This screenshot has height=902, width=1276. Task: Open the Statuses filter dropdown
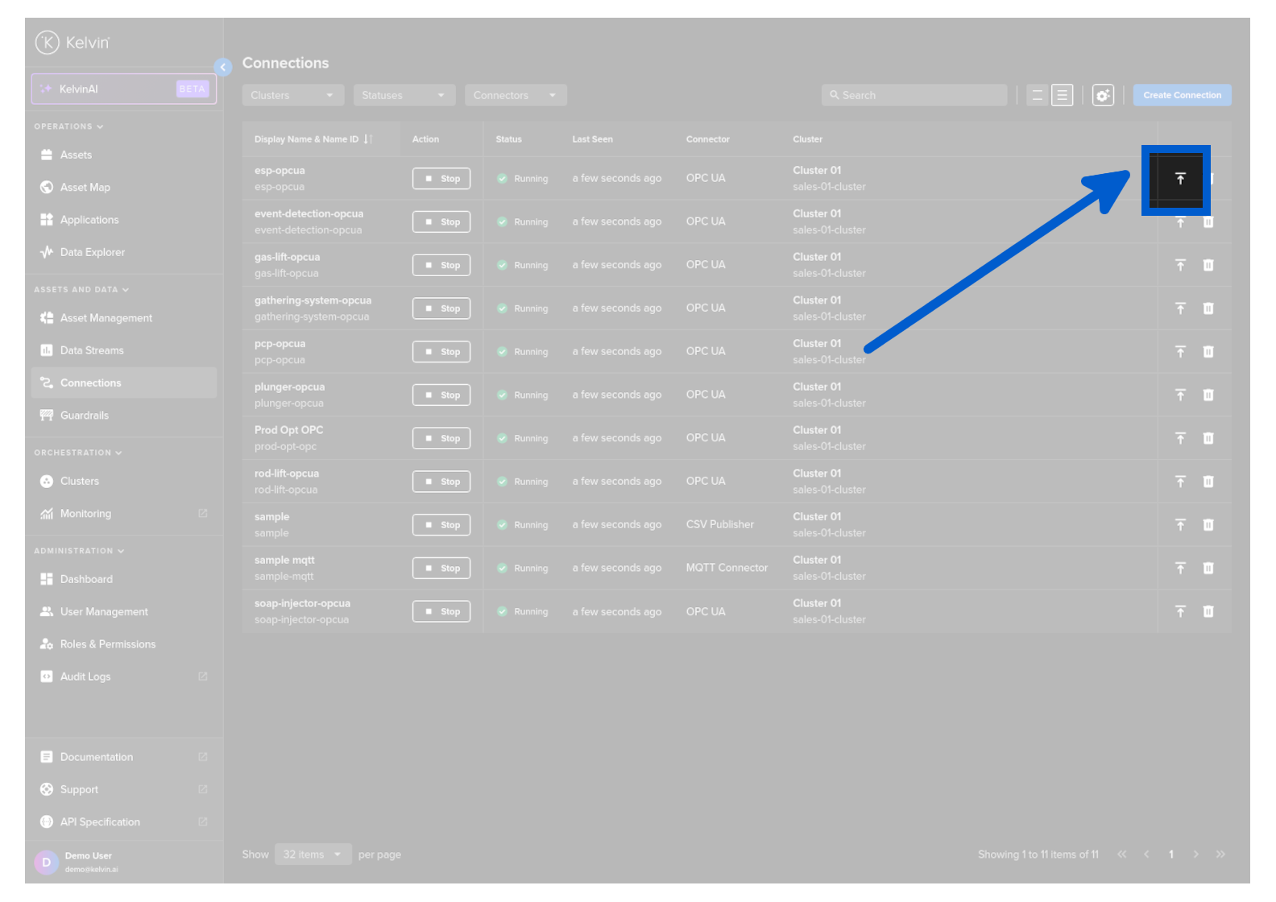tap(404, 95)
